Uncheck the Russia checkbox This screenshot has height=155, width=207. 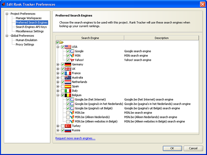click(63, 130)
